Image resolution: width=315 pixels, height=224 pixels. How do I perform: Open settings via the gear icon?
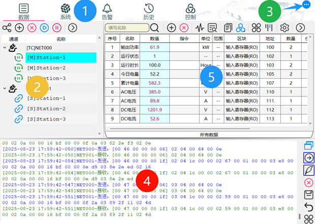285,28
